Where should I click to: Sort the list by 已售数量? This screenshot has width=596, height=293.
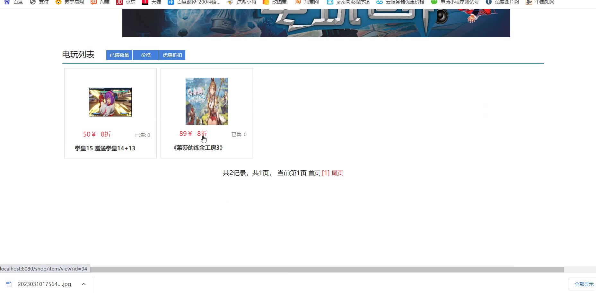pos(119,55)
